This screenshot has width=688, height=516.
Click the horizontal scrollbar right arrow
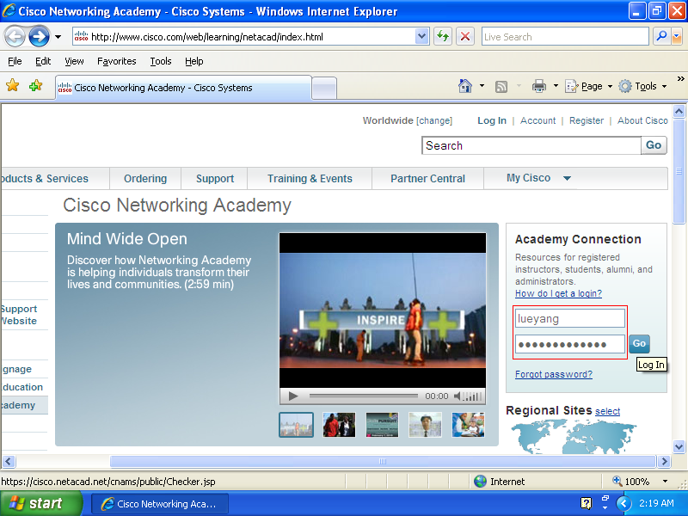coord(664,462)
